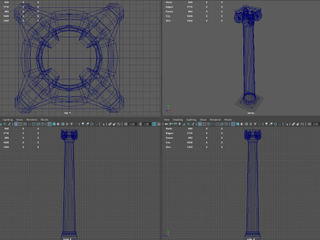Click Exposure icon in side panel toolbar
Image resolution: width=320 pixels, height=240 pixels.
pyautogui.click(x=309, y=124)
